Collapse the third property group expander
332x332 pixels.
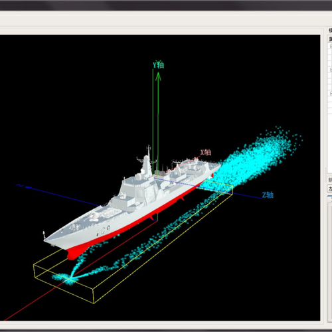click(x=331, y=93)
